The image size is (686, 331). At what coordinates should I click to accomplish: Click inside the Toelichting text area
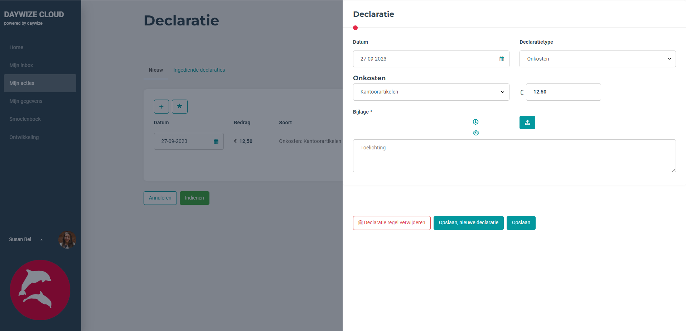coord(514,155)
